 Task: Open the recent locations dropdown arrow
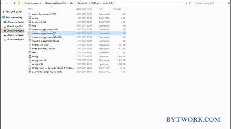[10, 3]
